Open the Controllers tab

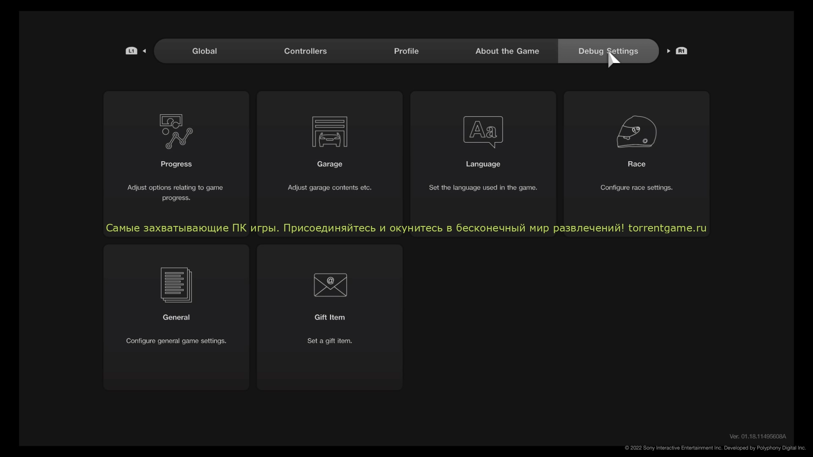[305, 51]
